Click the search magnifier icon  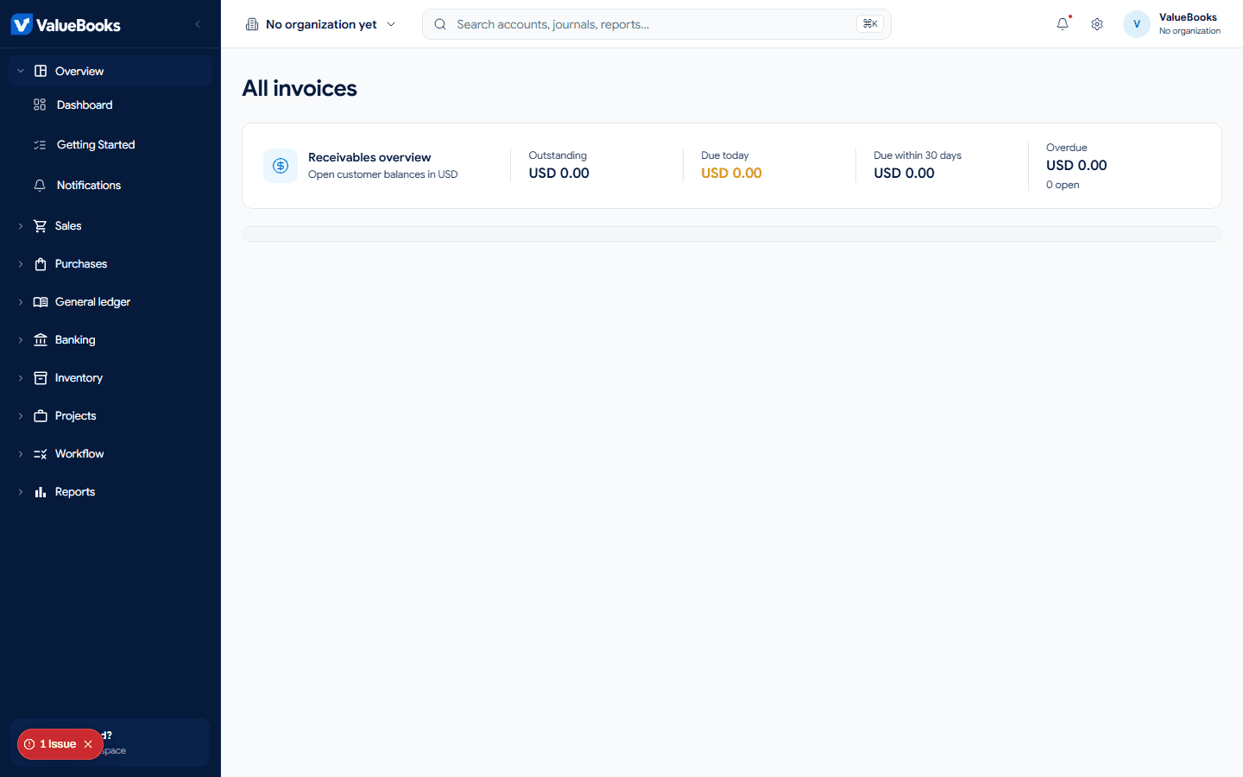pyautogui.click(x=440, y=24)
